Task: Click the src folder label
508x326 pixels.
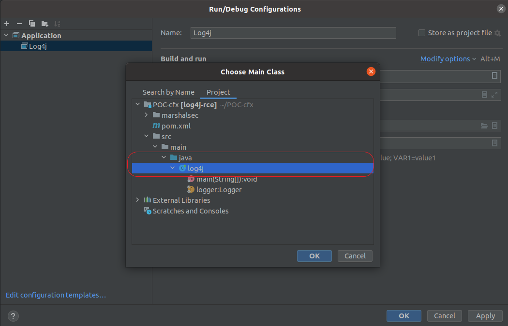Action: (x=166, y=137)
